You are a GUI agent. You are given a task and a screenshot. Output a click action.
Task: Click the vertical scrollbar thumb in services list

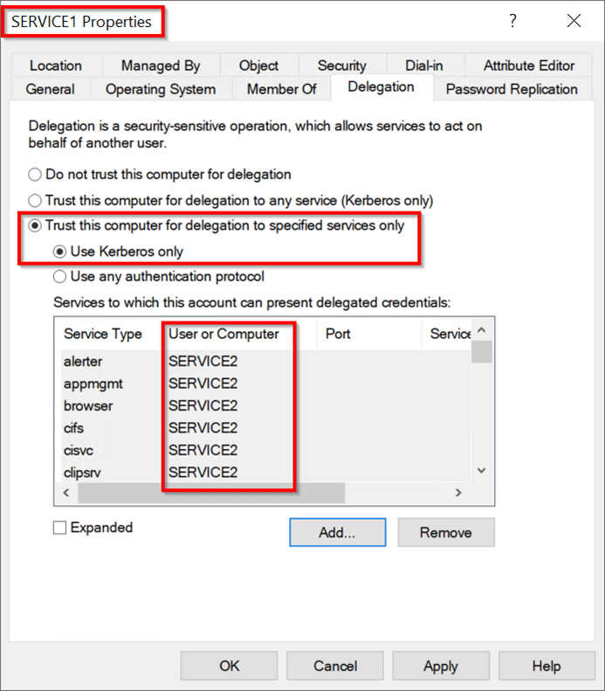pyautogui.click(x=482, y=352)
